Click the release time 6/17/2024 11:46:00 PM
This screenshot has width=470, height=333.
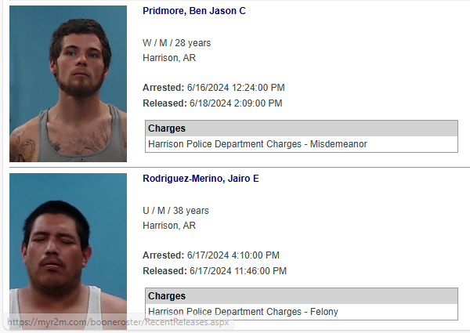coord(237,271)
